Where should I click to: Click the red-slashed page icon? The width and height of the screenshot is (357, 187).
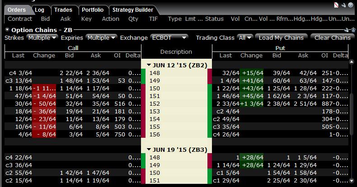coord(336,6)
